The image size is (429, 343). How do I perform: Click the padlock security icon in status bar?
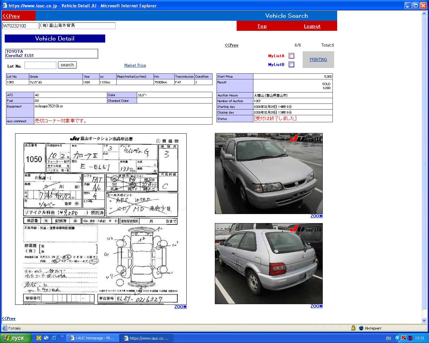[353, 328]
